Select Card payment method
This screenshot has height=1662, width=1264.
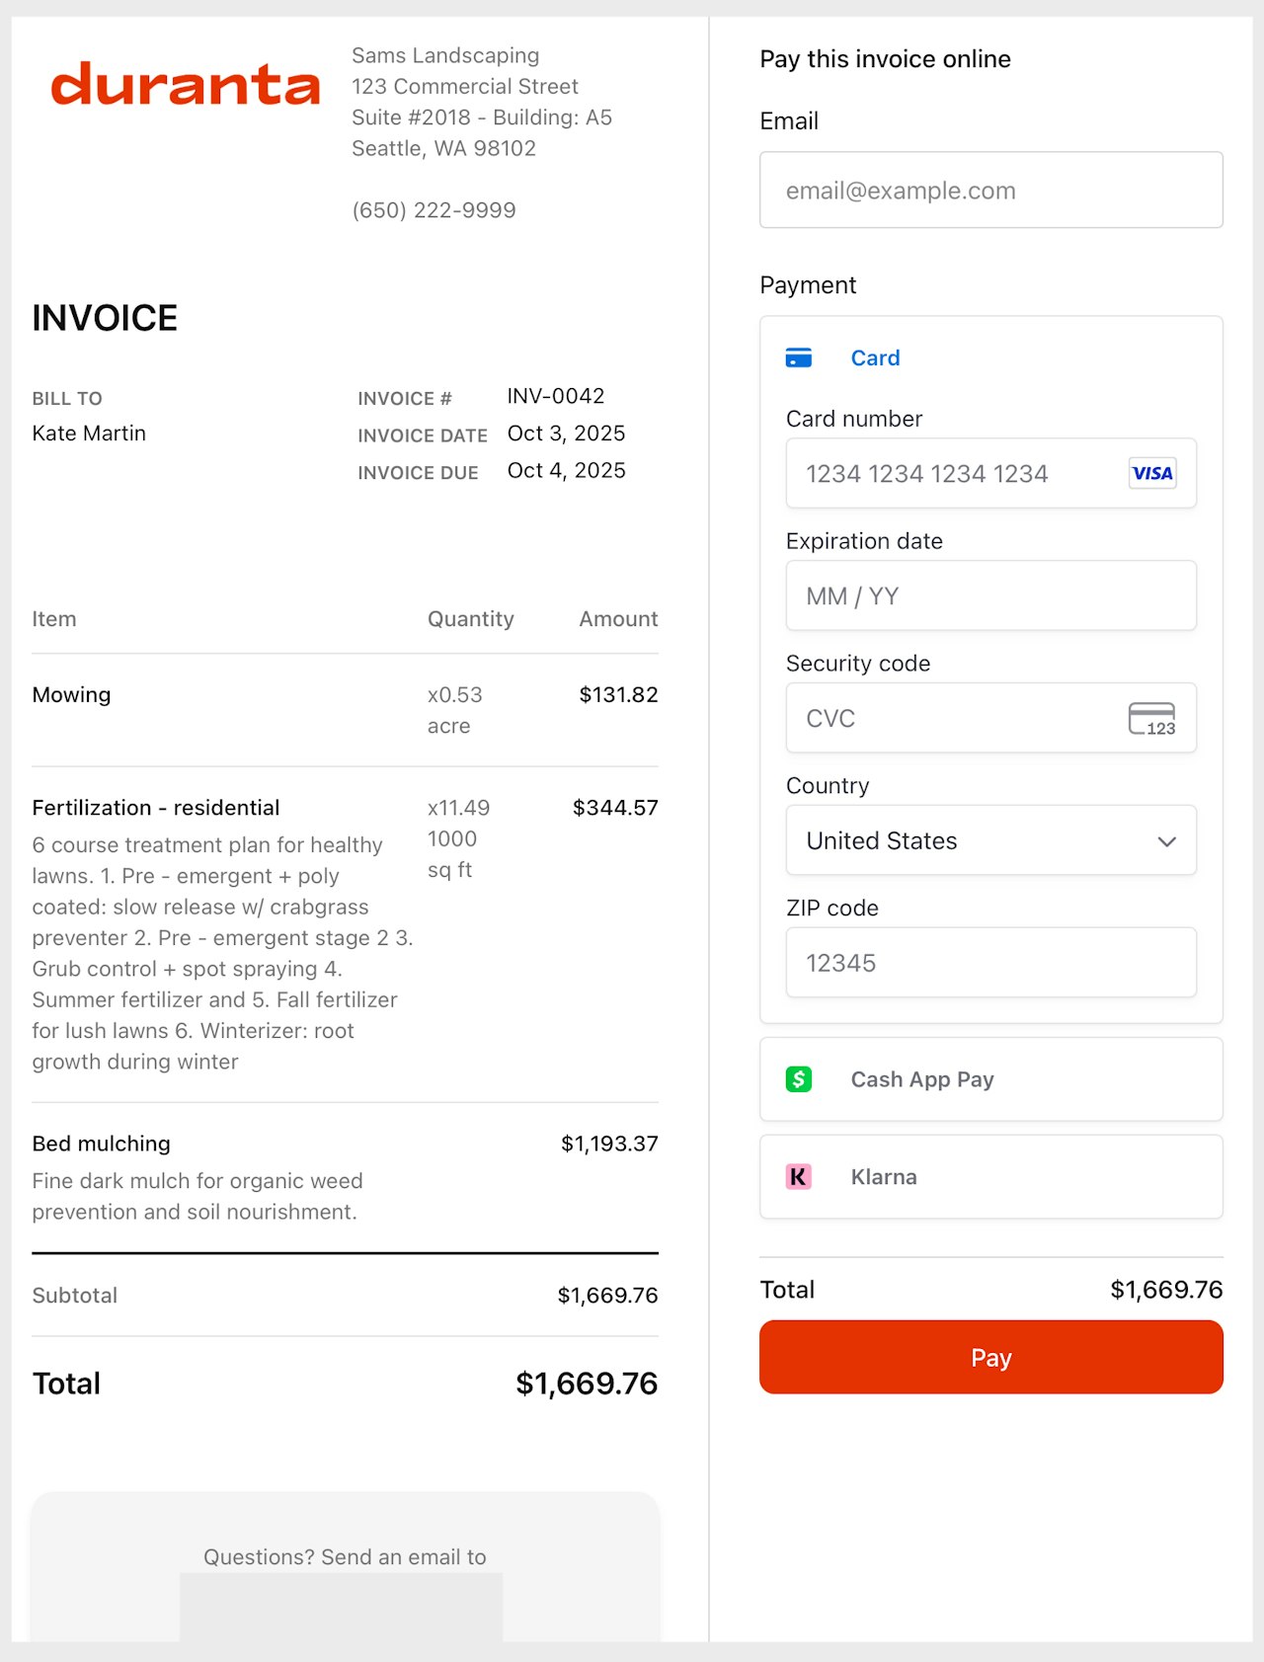point(875,357)
